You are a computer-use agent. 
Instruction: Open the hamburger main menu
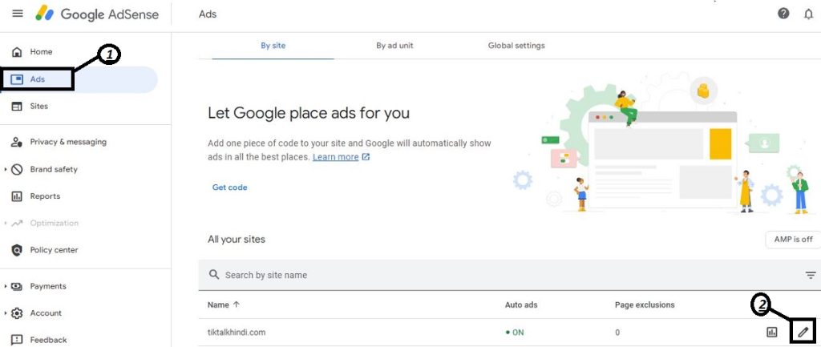(x=18, y=14)
